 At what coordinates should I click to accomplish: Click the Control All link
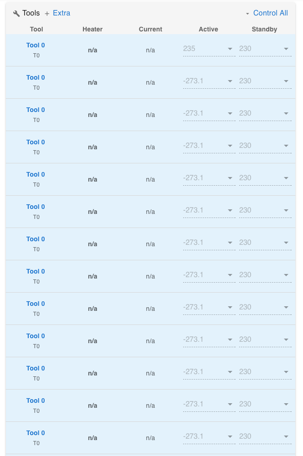click(x=271, y=13)
